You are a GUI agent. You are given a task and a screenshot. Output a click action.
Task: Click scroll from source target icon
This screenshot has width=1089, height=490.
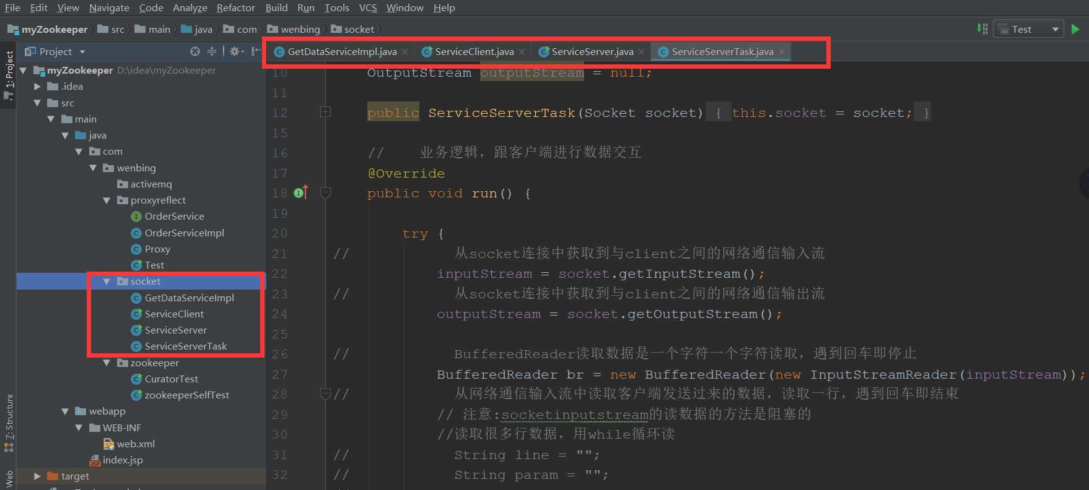coord(195,51)
